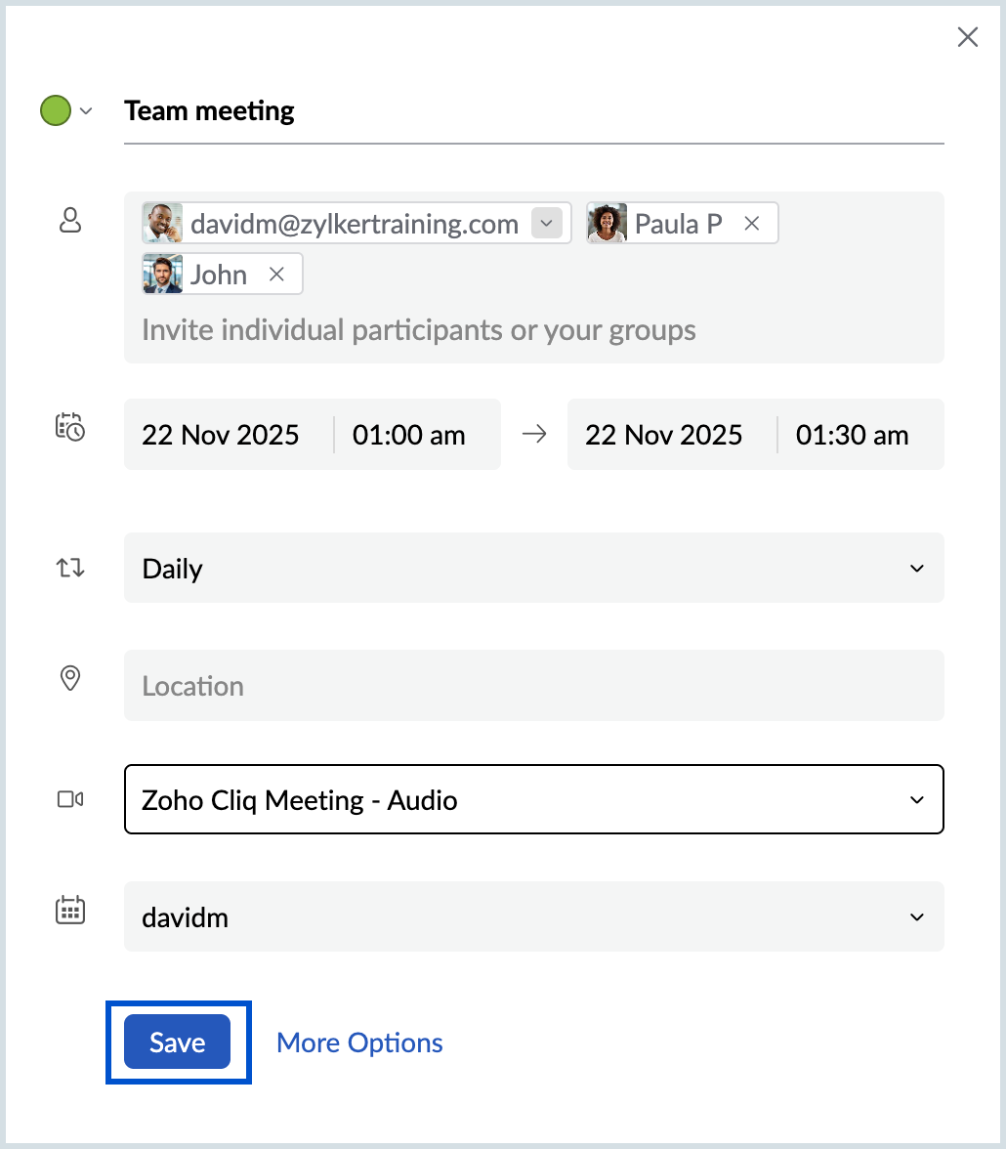Expand davidm@zylkertraining.com participant options arrow
The width and height of the screenshot is (1006, 1149).
click(547, 224)
